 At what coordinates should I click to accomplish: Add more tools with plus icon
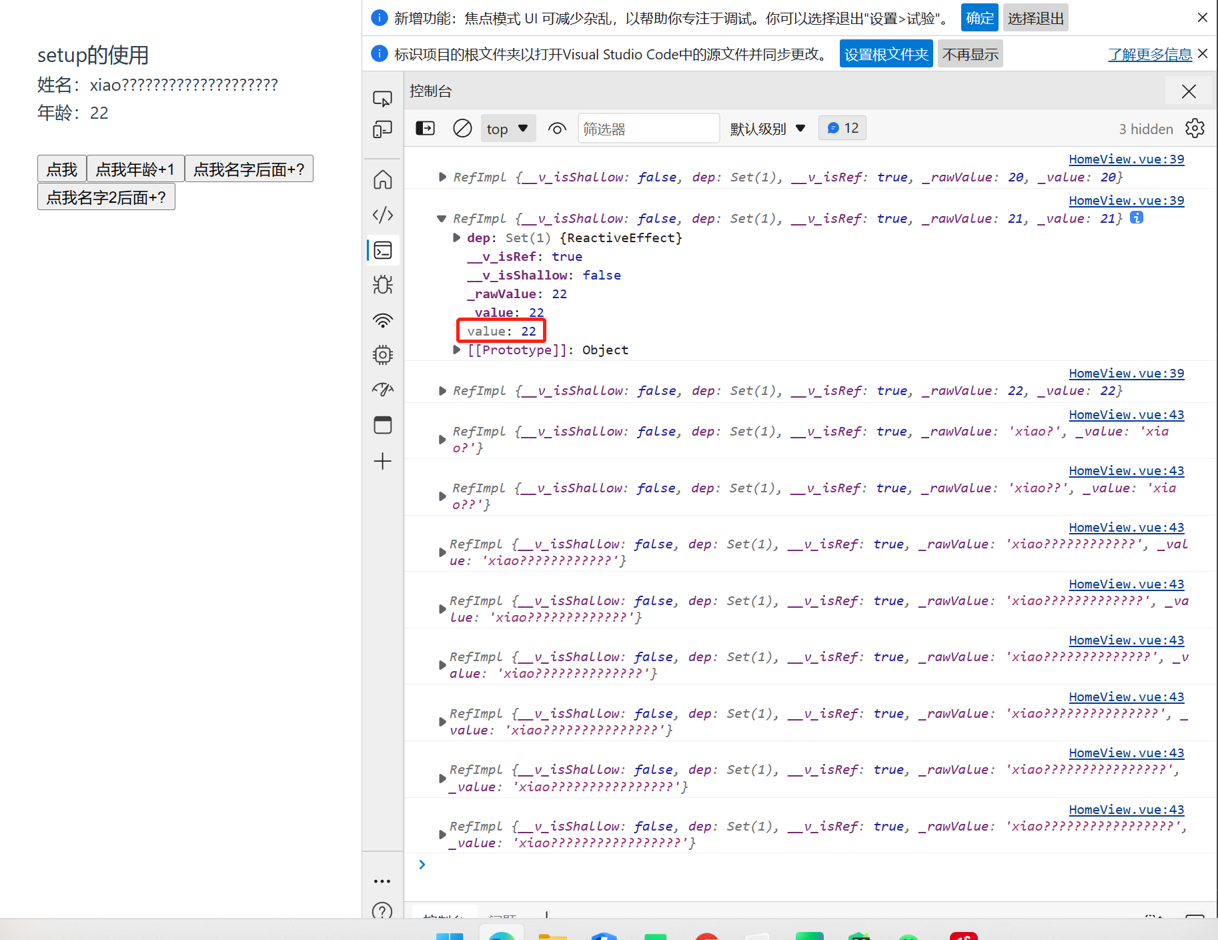[383, 461]
